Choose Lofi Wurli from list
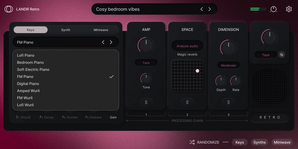This screenshot has width=298, height=149. [x=66, y=105]
